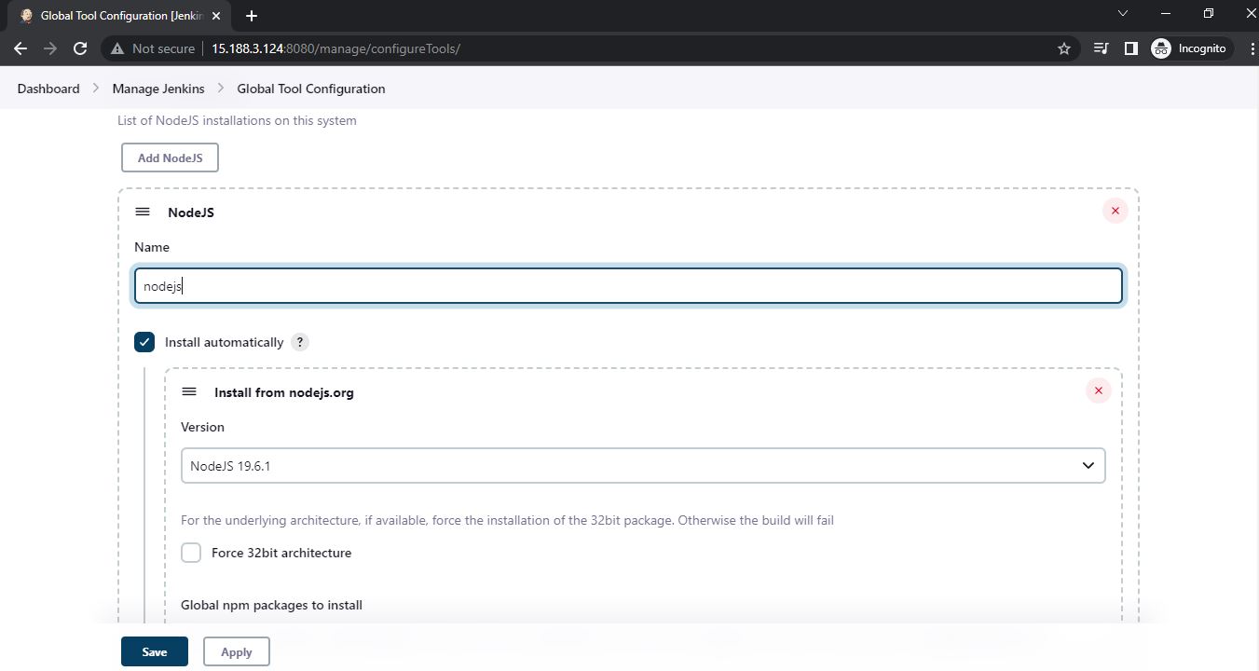Viewport: 1259px width, 671px height.
Task: Click the bookmark star in address bar
Action: (x=1063, y=48)
